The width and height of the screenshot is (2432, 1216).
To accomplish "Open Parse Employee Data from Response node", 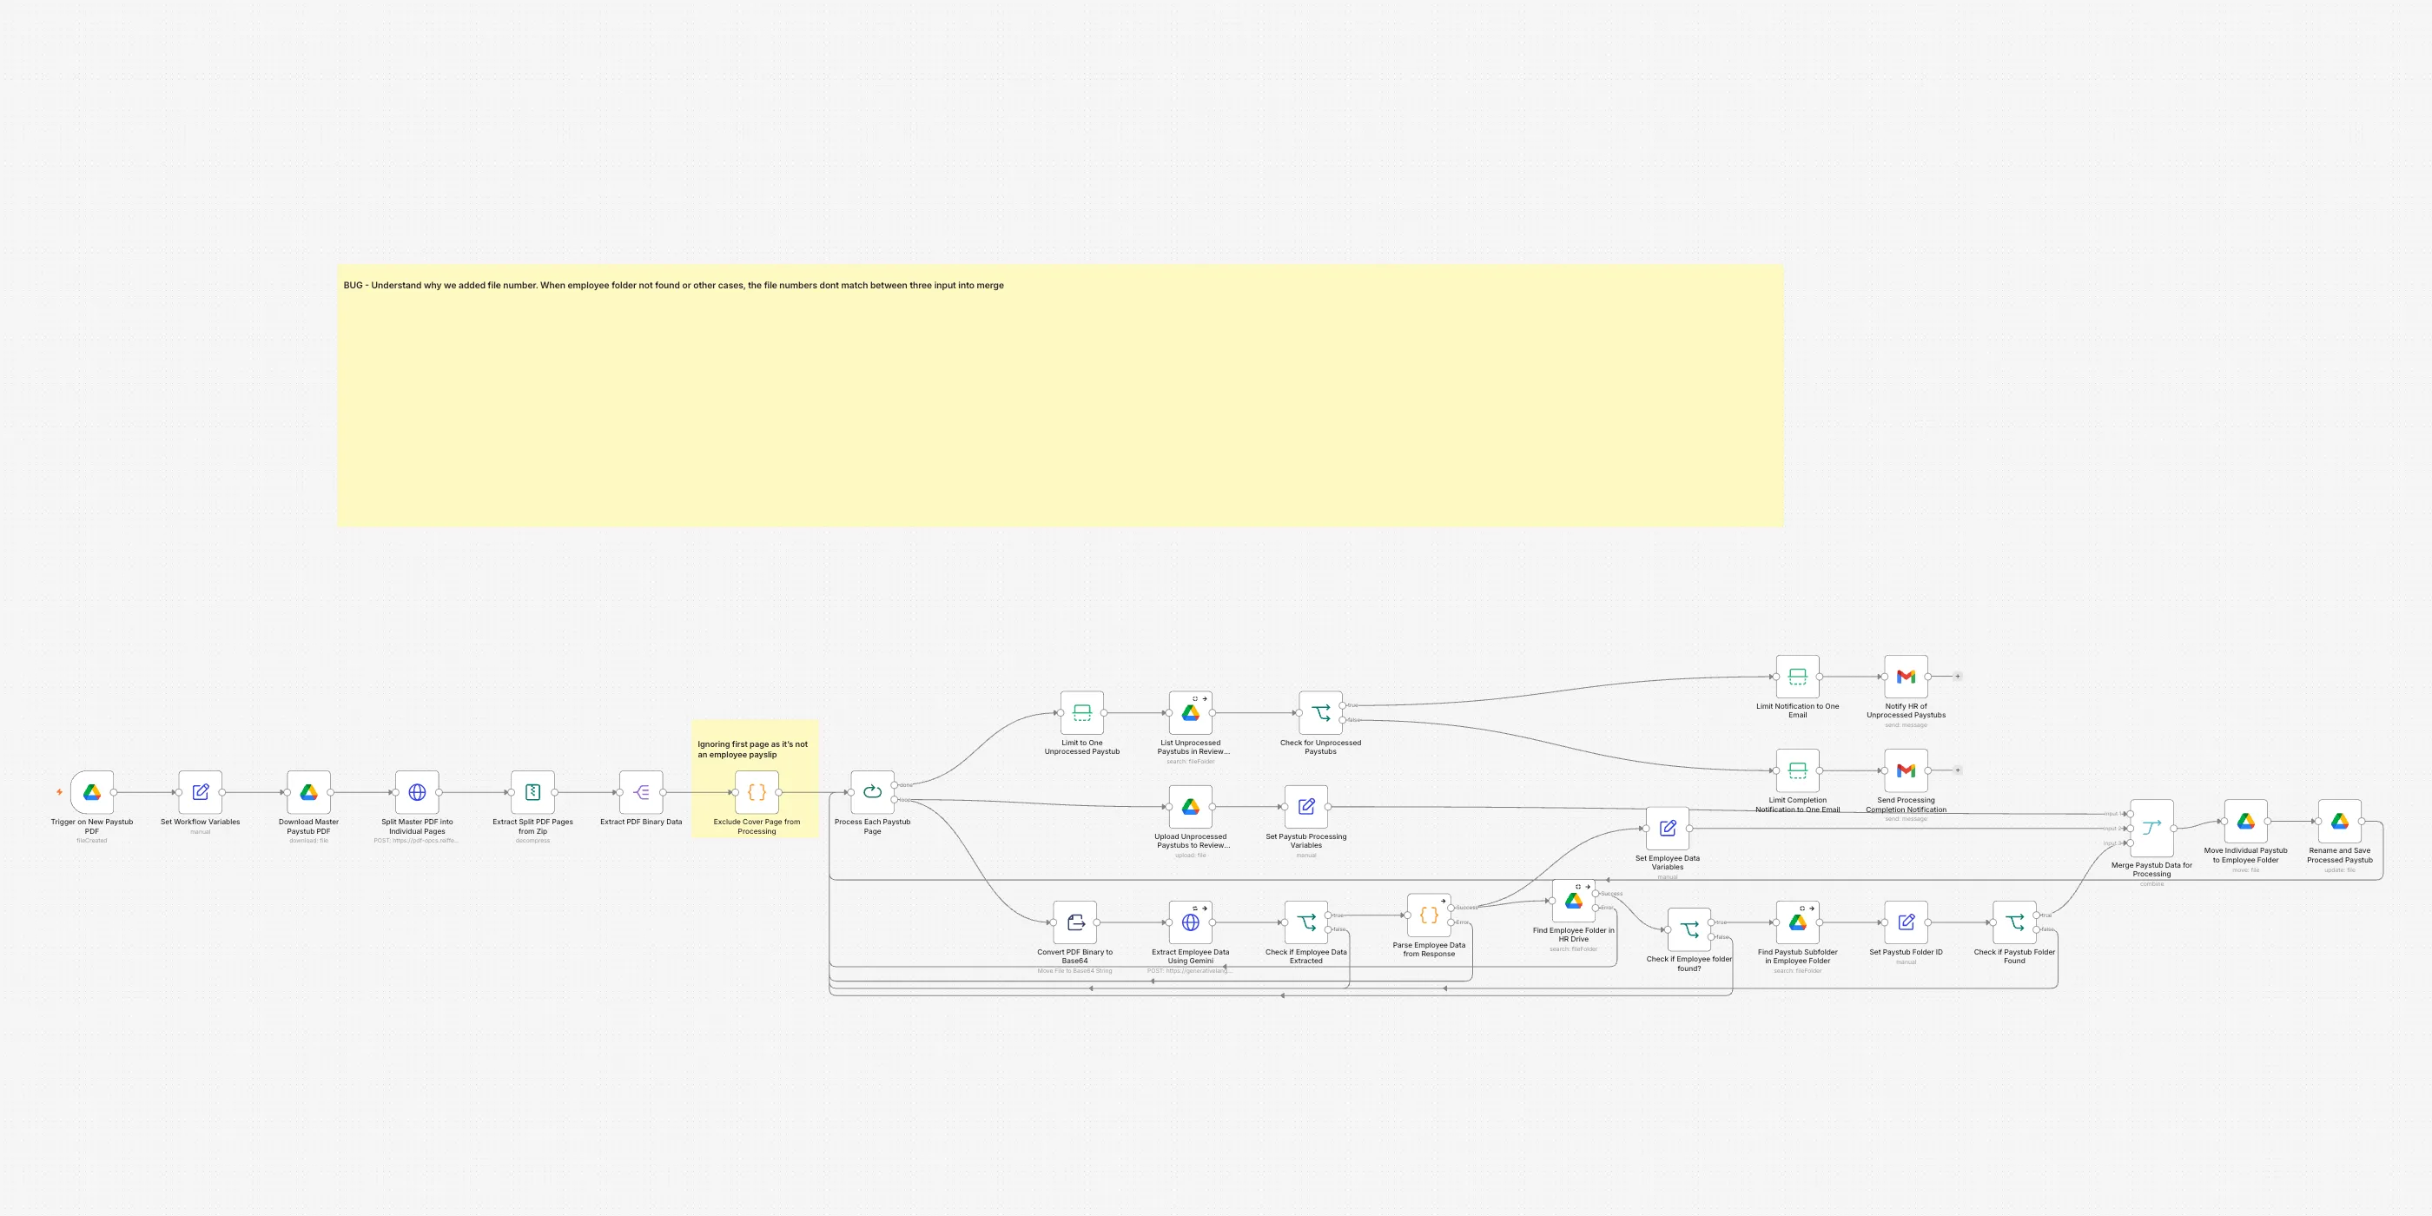I will [1430, 915].
